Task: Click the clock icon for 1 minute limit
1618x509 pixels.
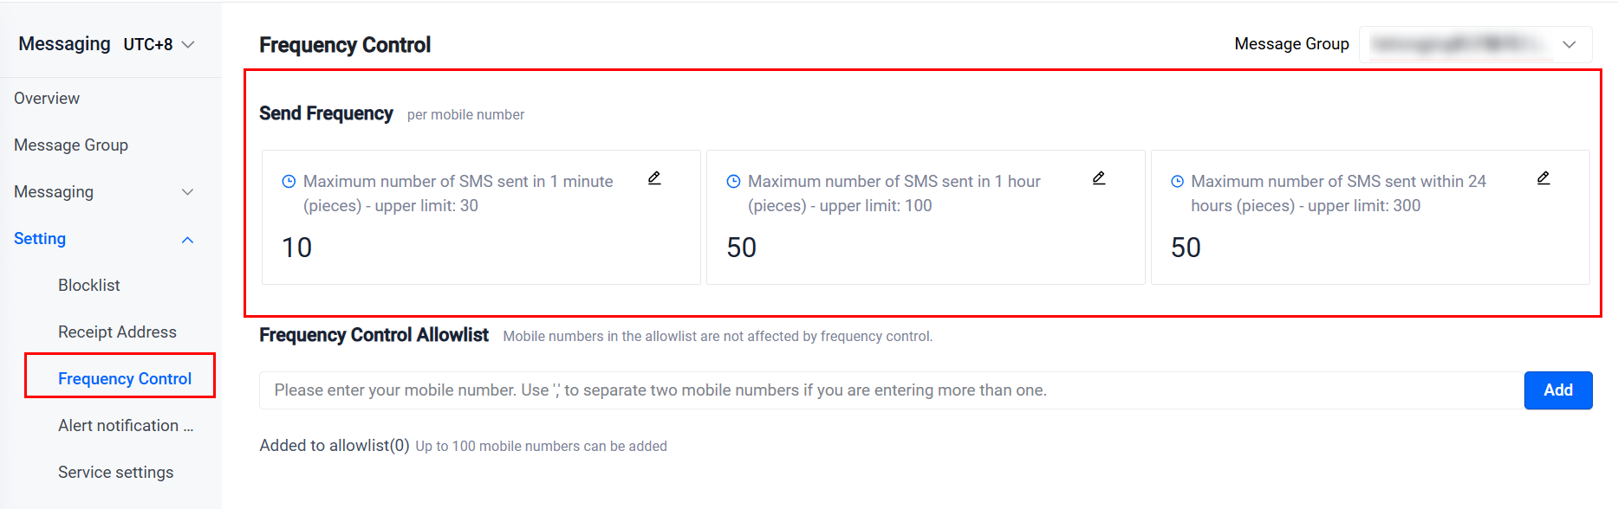Action: (289, 182)
